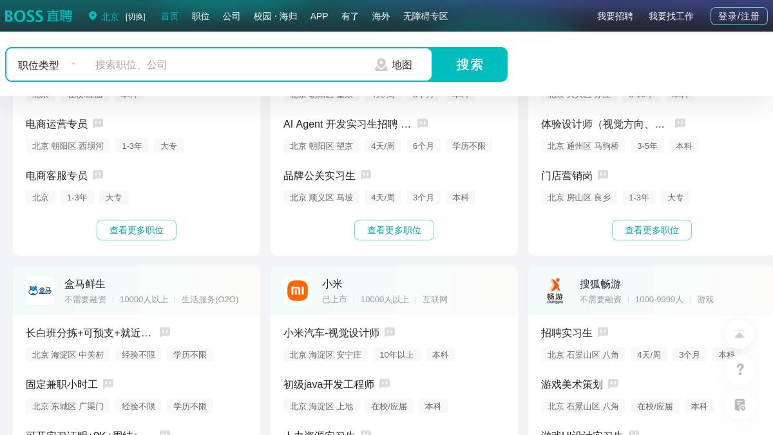Open 无障碍专区 menu item
This screenshot has width=773, height=435.
point(426,16)
